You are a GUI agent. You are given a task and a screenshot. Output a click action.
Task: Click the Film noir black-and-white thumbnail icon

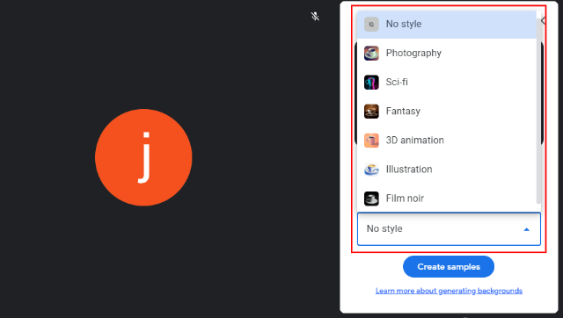[x=371, y=199]
